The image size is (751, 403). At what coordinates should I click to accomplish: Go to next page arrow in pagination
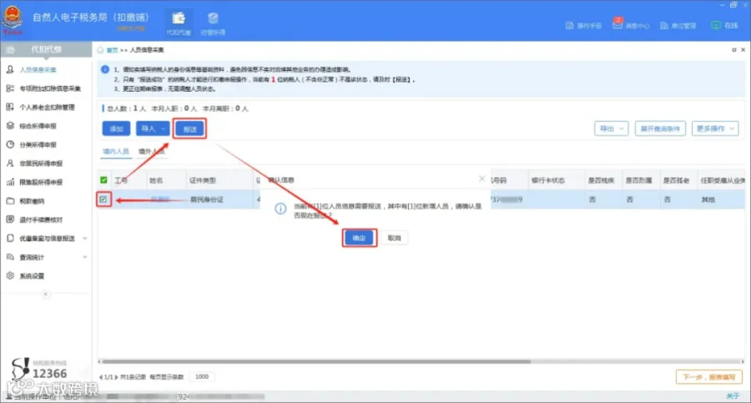click(116, 377)
